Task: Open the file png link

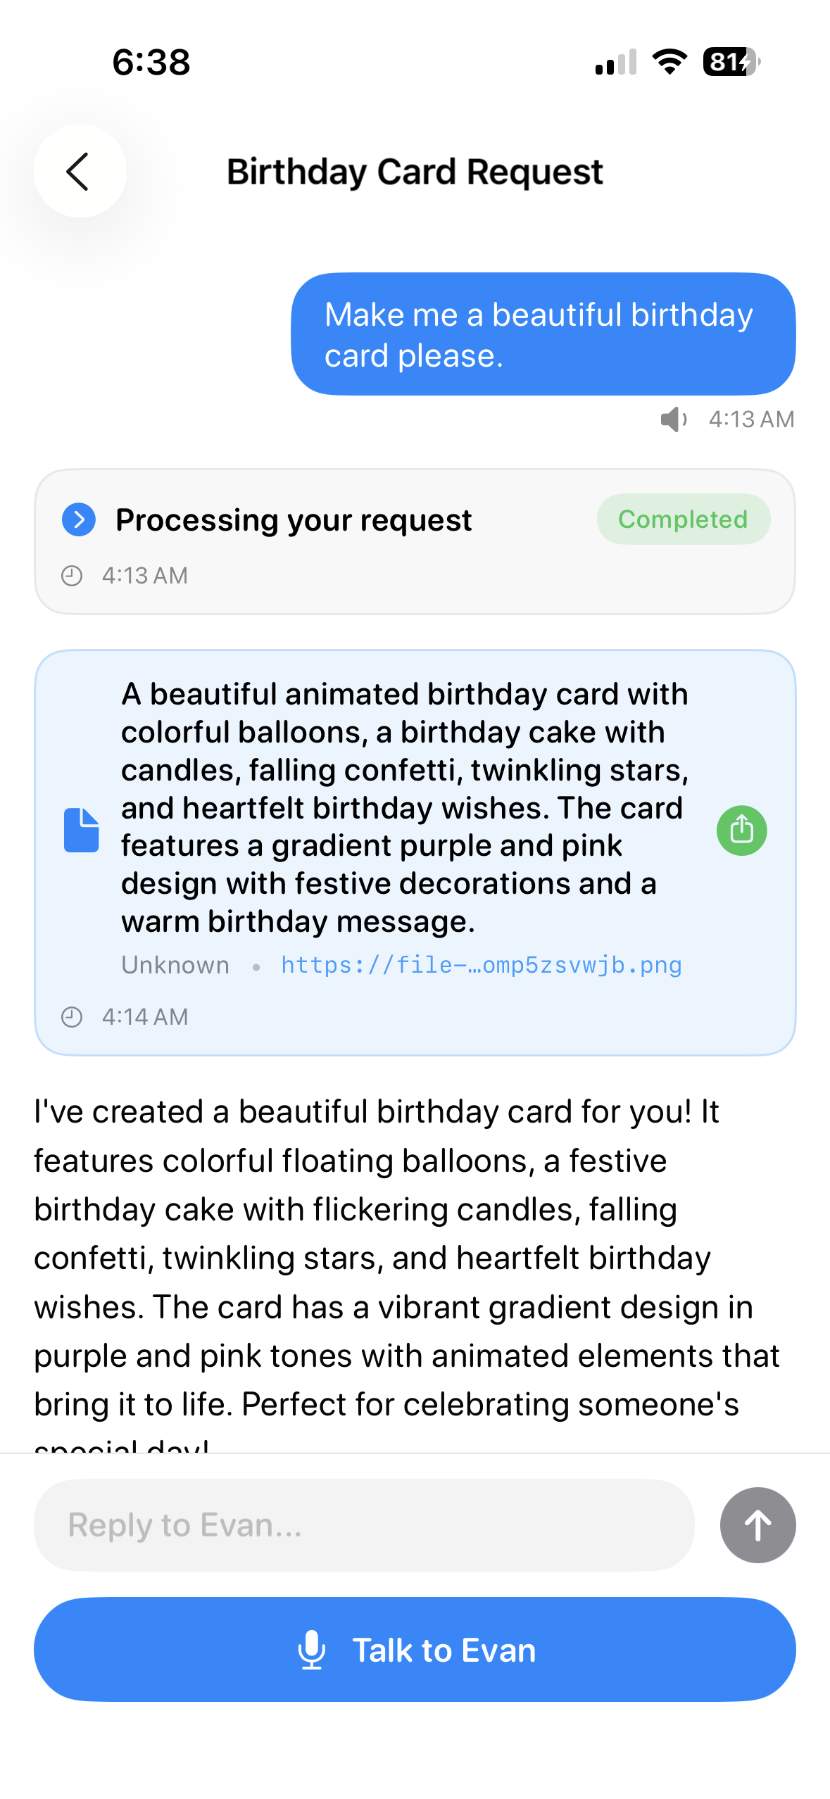Action: 482,964
